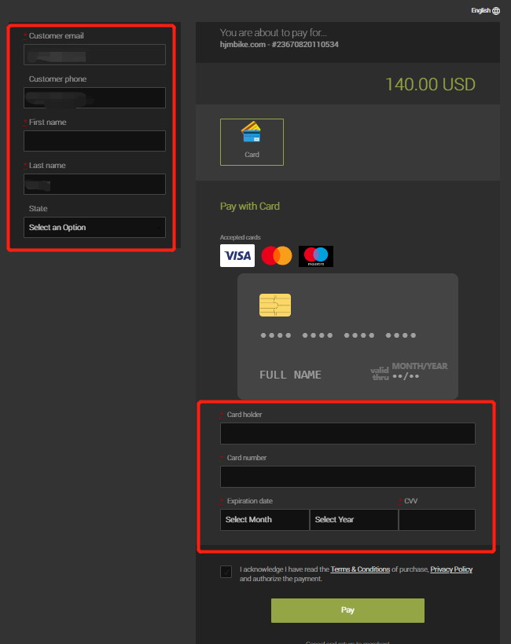Focus the CVV field
The width and height of the screenshot is (511, 644).
(437, 520)
